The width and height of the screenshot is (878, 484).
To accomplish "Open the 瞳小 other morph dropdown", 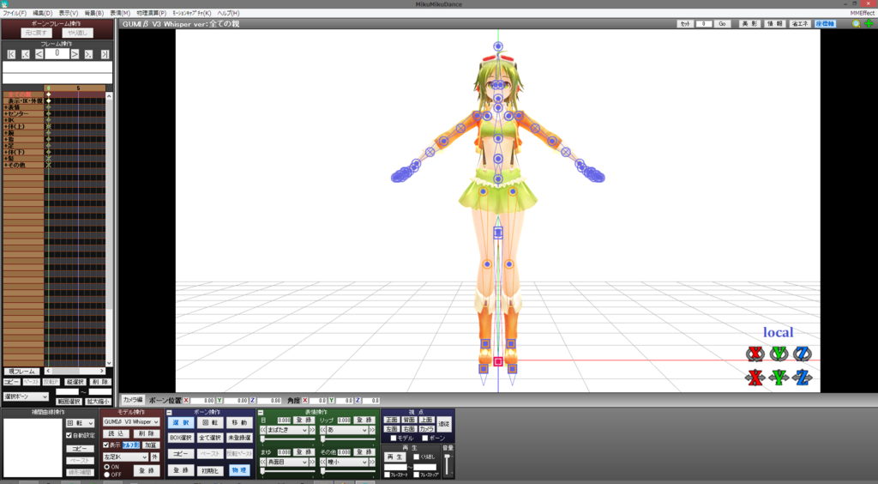I will [x=347, y=463].
